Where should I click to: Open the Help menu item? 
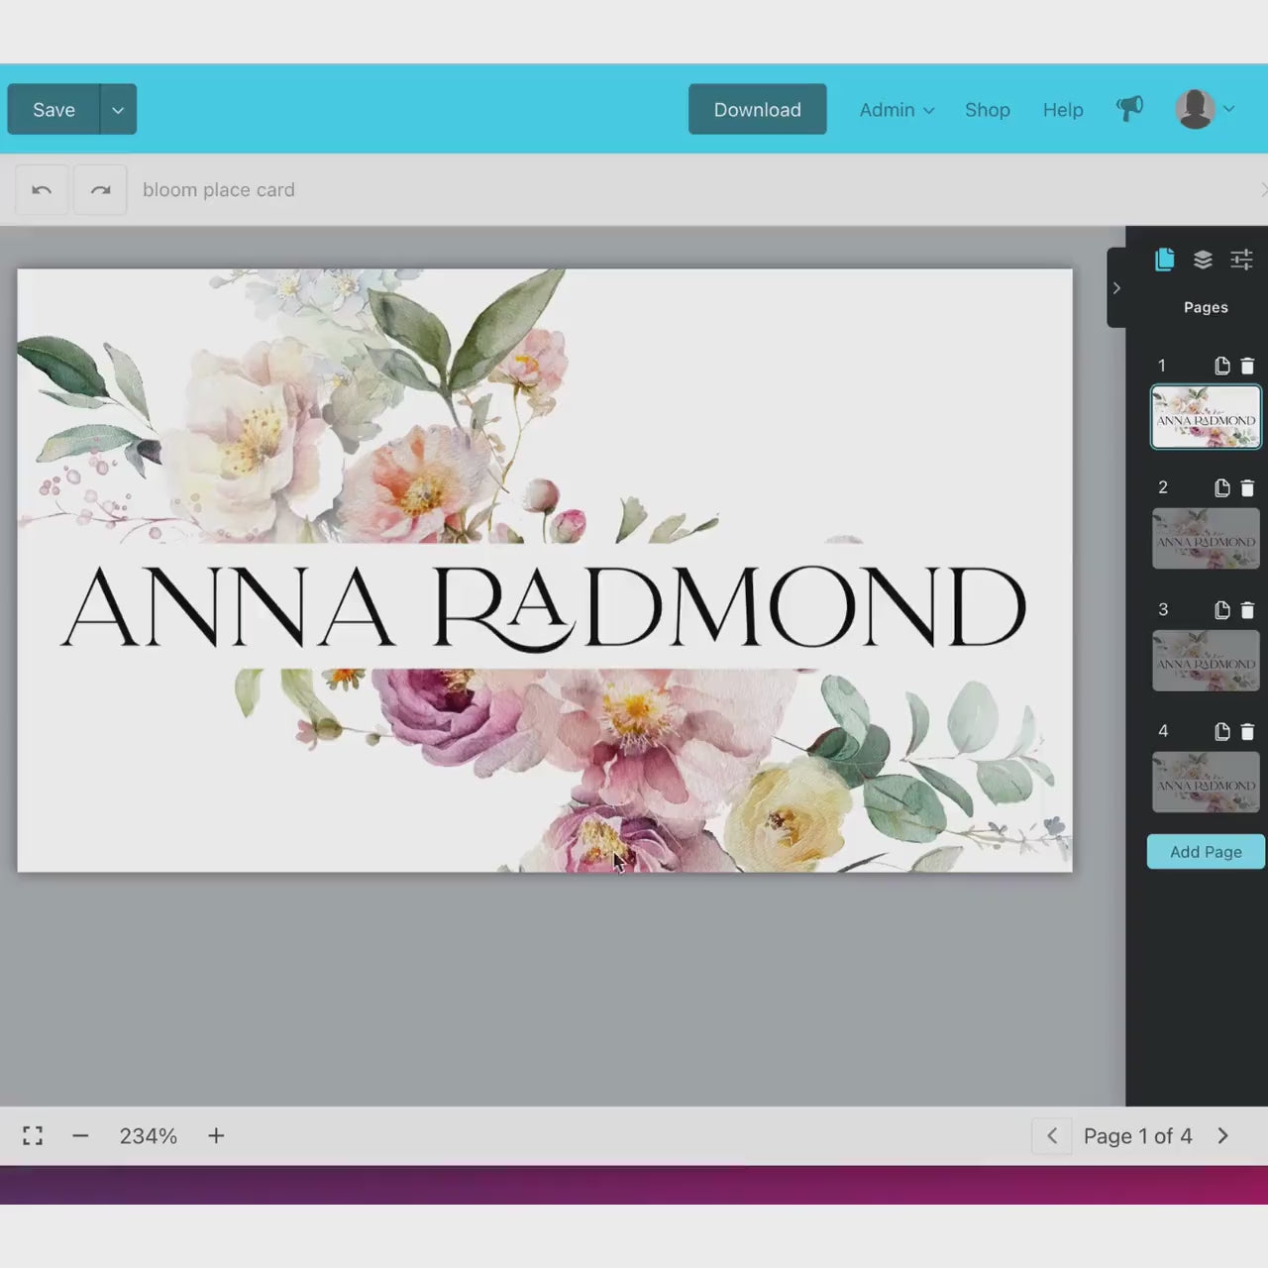1062,110
